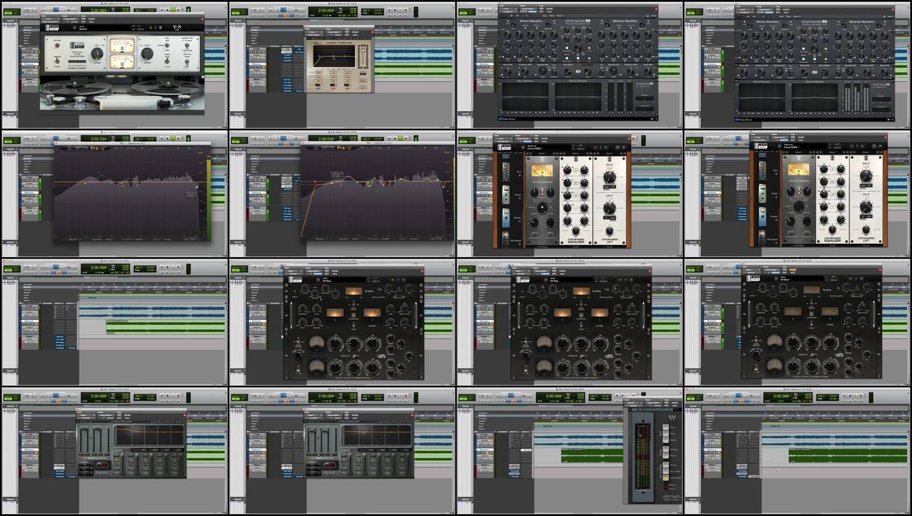Click the main counter reading 2:09.636
912x516 pixels.
[326, 139]
